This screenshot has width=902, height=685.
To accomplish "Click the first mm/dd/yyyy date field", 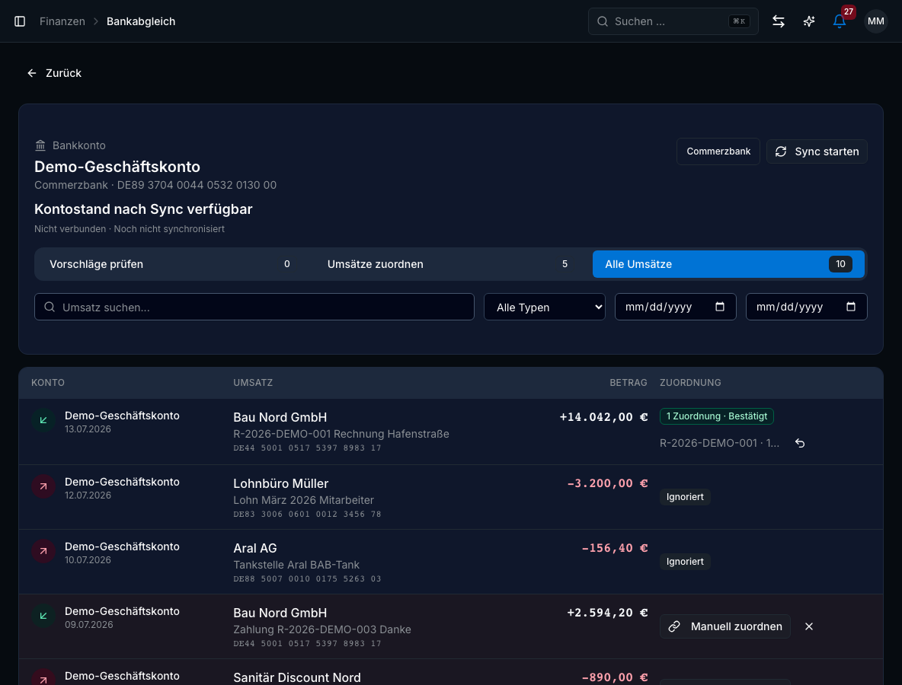I will pyautogui.click(x=675, y=307).
